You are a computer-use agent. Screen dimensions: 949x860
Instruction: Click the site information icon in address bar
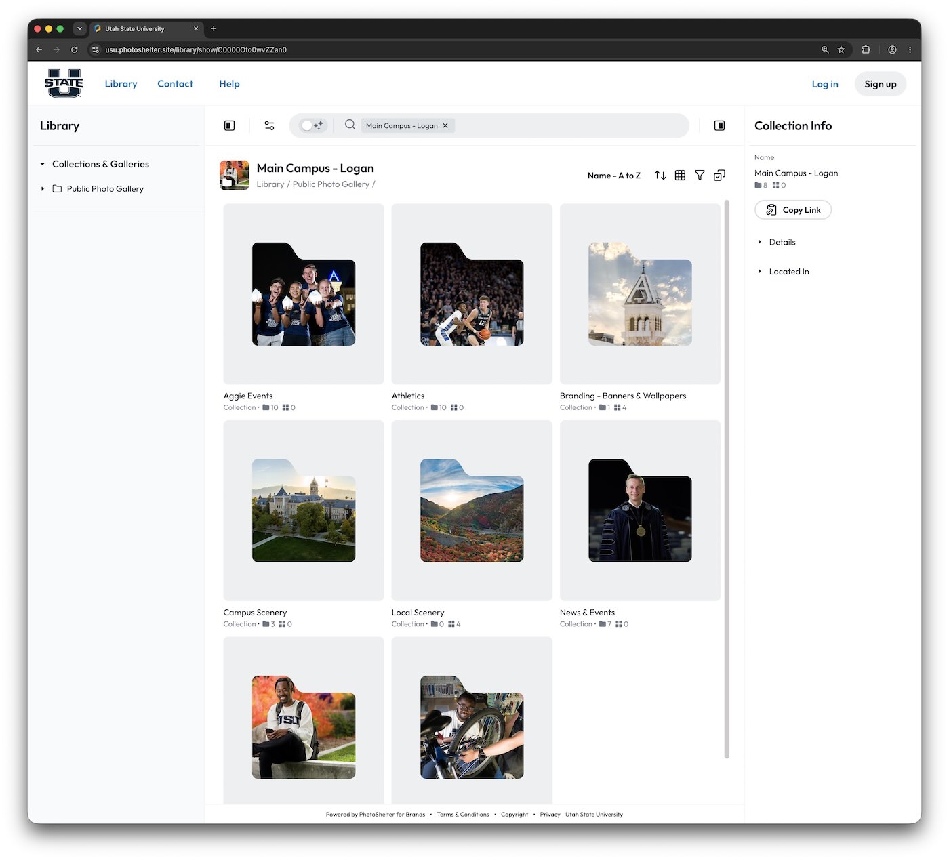96,49
